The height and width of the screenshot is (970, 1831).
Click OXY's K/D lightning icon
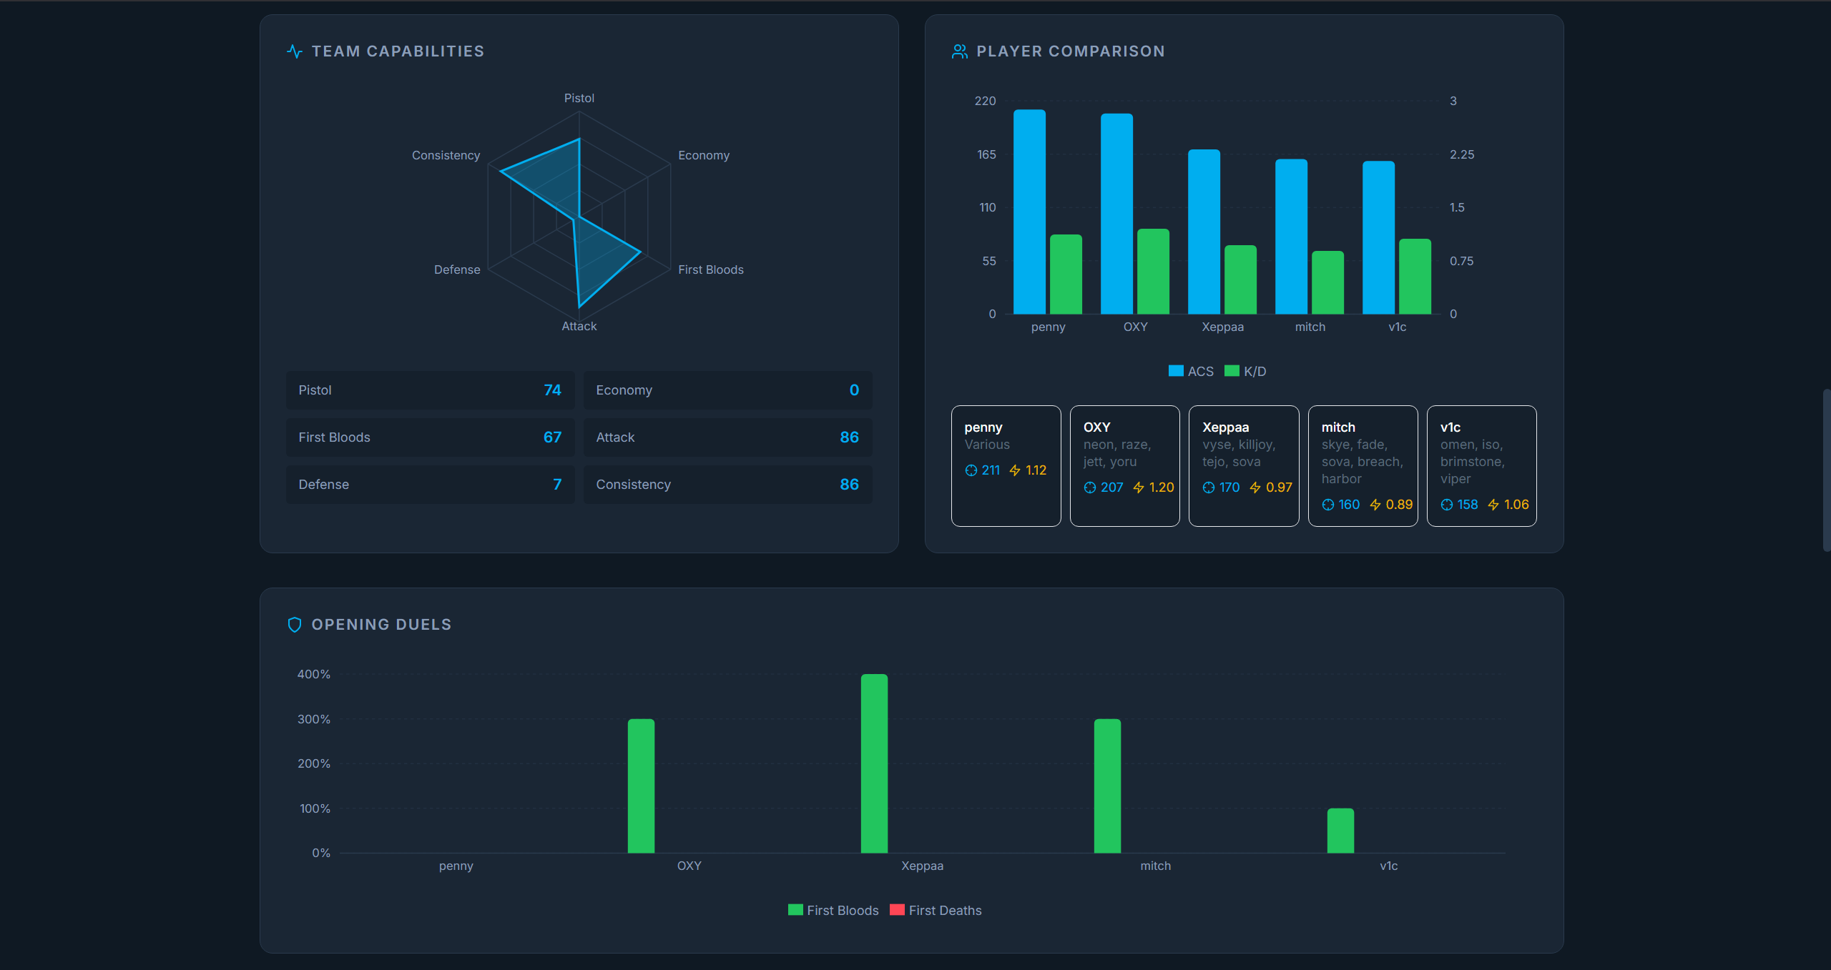[1139, 488]
